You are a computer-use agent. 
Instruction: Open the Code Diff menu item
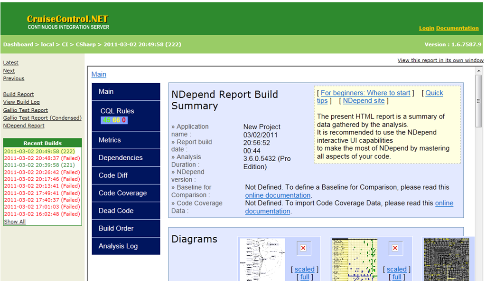pyautogui.click(x=126, y=175)
